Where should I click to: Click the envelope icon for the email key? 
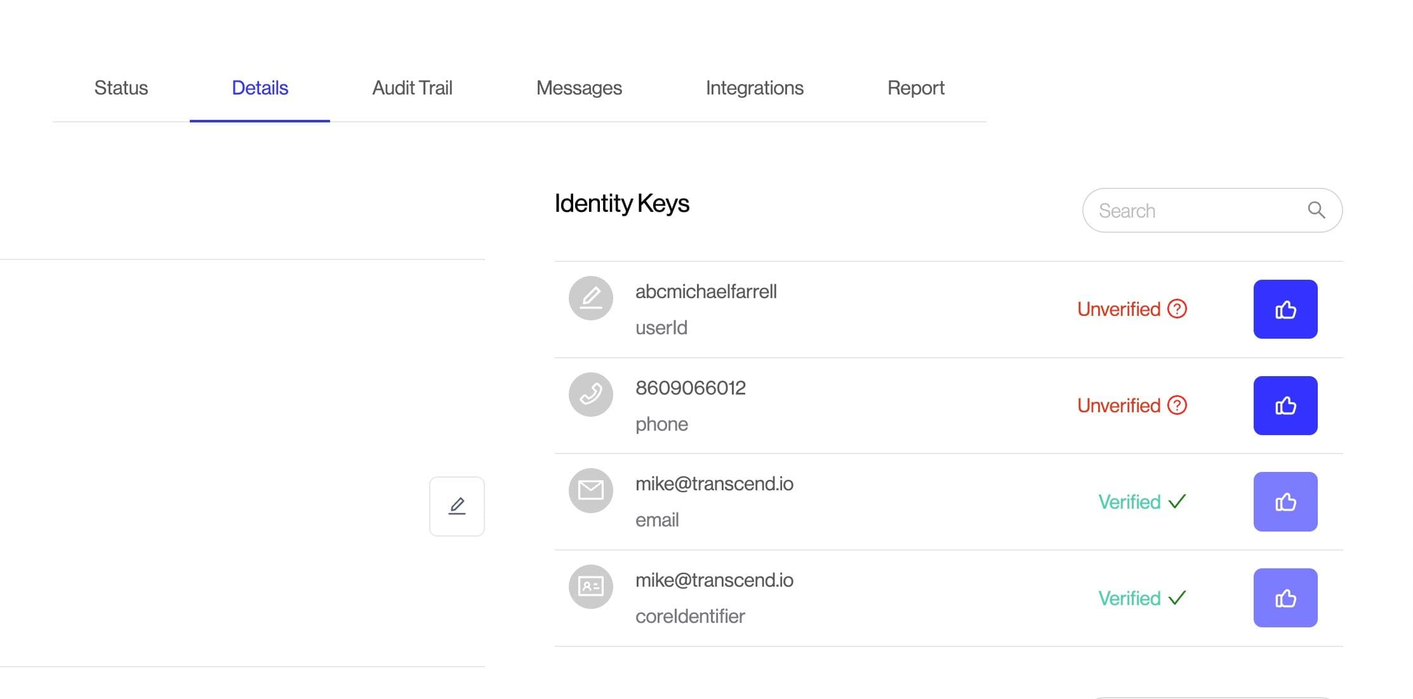590,490
